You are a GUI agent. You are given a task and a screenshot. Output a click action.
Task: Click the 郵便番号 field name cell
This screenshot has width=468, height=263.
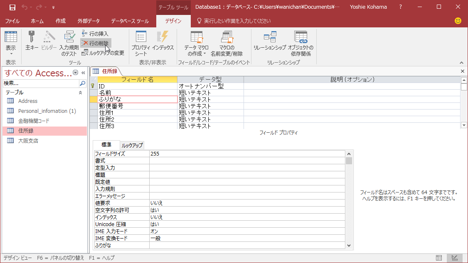(137, 106)
